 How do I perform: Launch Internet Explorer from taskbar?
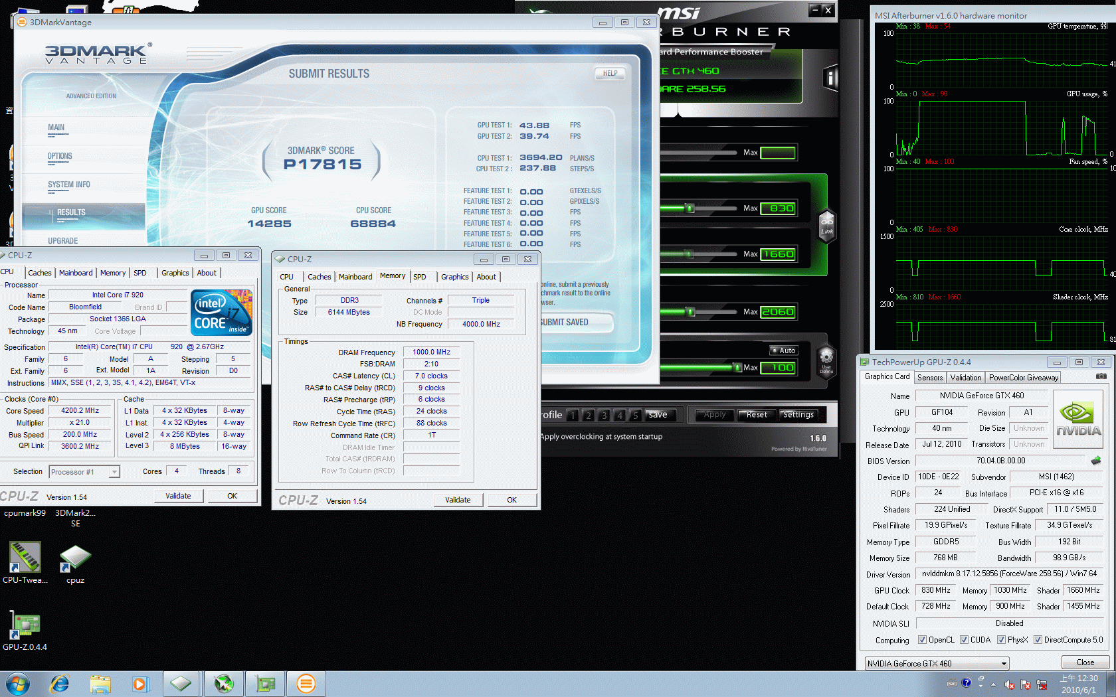pos(60,684)
